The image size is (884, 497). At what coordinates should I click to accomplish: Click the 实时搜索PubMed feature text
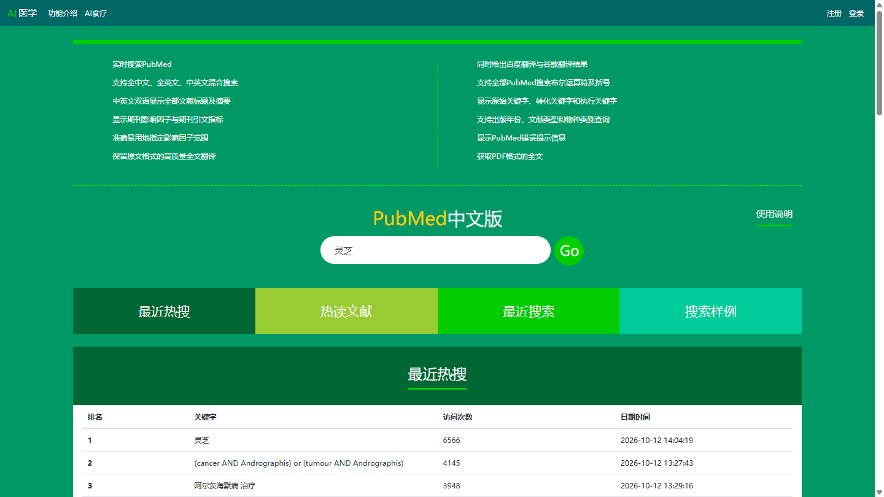(x=142, y=64)
